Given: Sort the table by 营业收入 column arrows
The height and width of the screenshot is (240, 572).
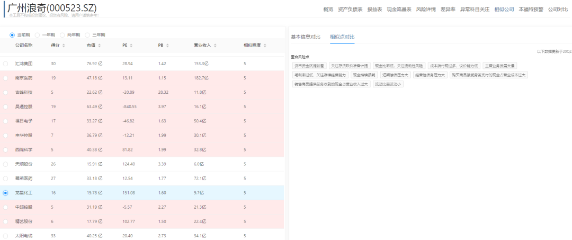Looking at the screenshot, I should (x=215, y=46).
